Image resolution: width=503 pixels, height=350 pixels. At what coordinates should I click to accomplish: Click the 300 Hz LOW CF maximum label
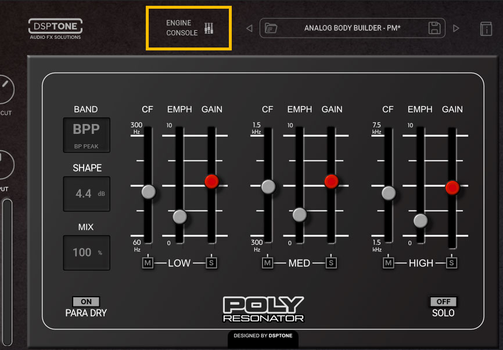136,127
